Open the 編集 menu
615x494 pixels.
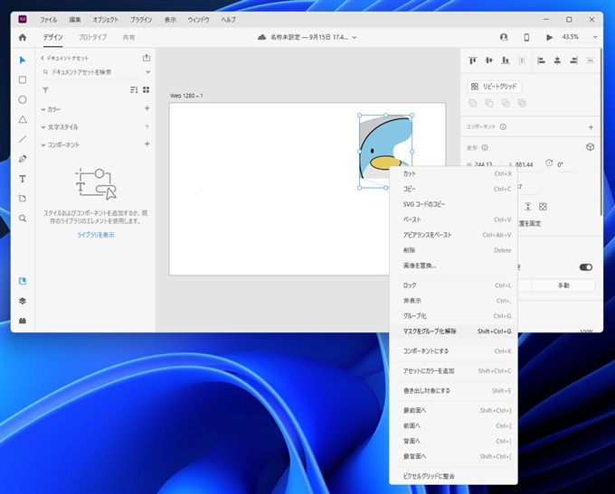[x=74, y=20]
